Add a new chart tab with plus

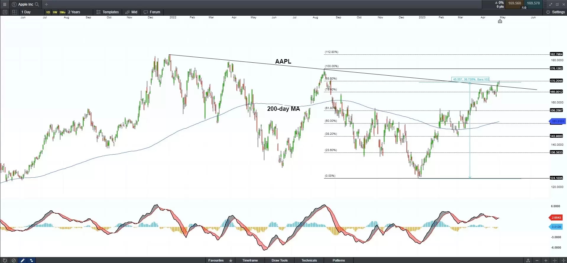(46, 4)
